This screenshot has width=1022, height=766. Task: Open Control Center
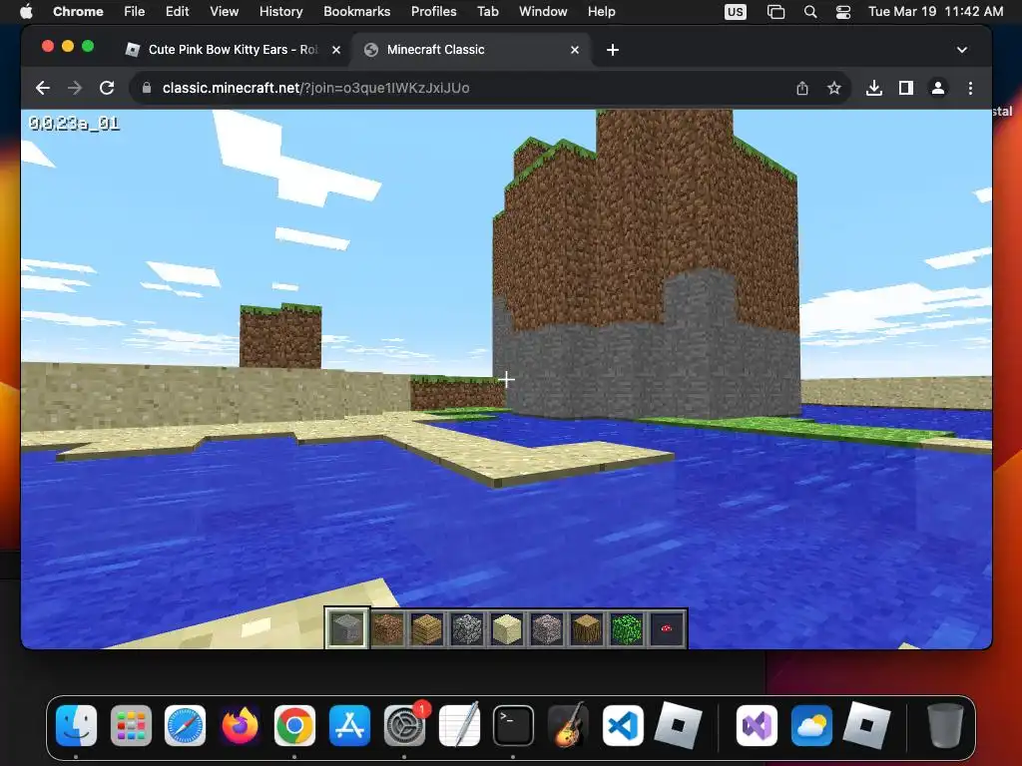click(x=843, y=12)
